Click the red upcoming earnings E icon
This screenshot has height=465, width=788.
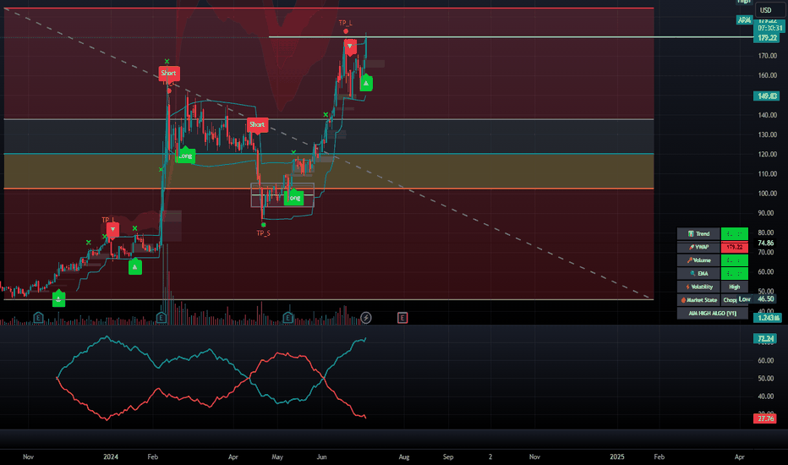click(402, 318)
